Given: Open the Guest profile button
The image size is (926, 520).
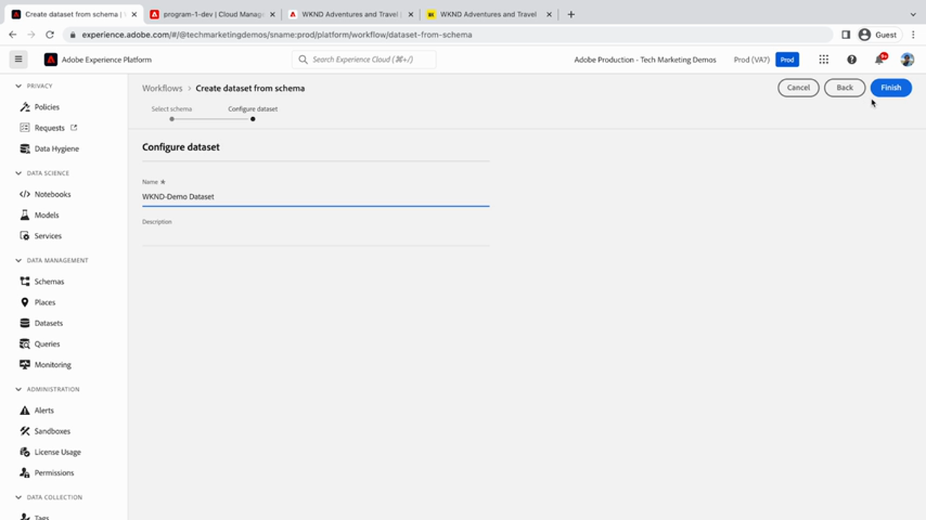Looking at the screenshot, I should coord(877,34).
